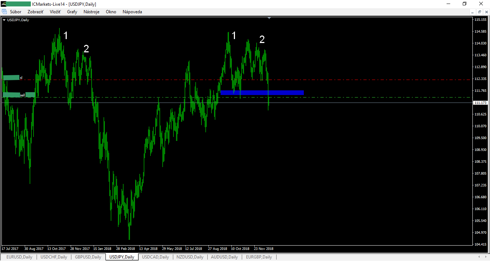Click the 110.070 price scale value

pyautogui.click(x=480, y=126)
